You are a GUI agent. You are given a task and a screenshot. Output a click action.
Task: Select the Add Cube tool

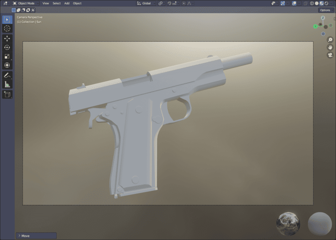7,94
